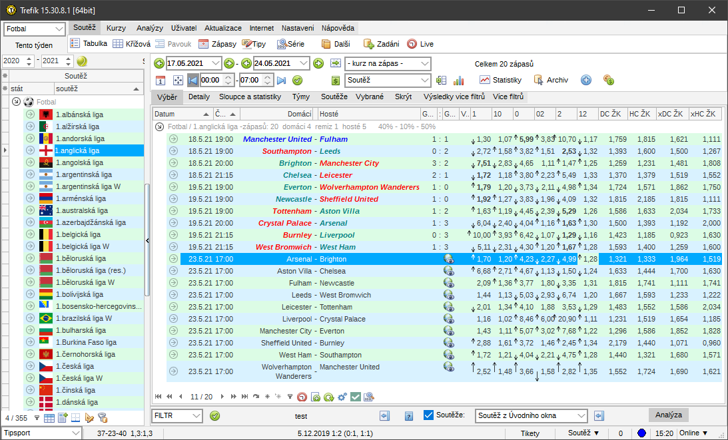Image resolution: width=728 pixels, height=440 pixels.
Task: Toggle the eye icon for Liverpool - Crystal Palace
Action: [x=448, y=319]
